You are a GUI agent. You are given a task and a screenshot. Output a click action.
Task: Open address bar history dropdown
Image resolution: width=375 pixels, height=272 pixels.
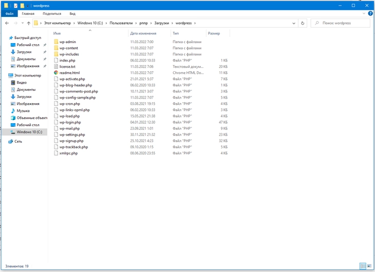(294, 23)
